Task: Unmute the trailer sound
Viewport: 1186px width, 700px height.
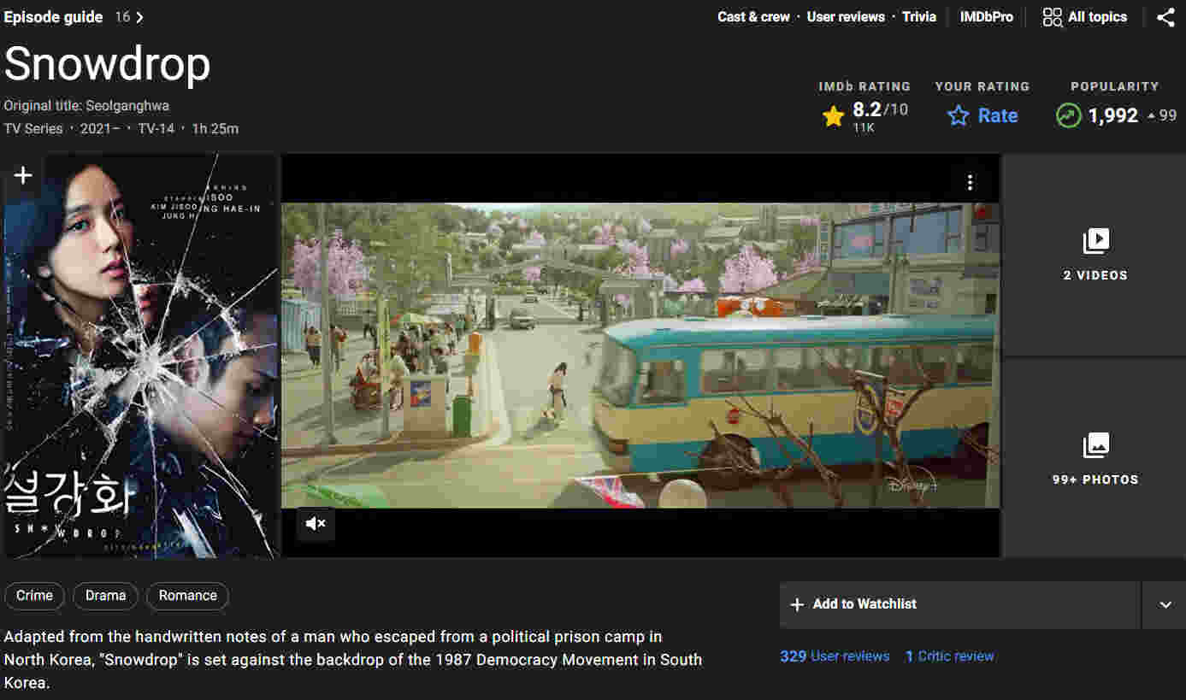Action: click(x=316, y=523)
